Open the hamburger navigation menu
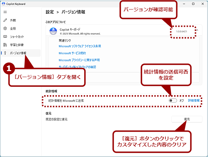The width and height of the screenshot is (208, 157). 5,12
